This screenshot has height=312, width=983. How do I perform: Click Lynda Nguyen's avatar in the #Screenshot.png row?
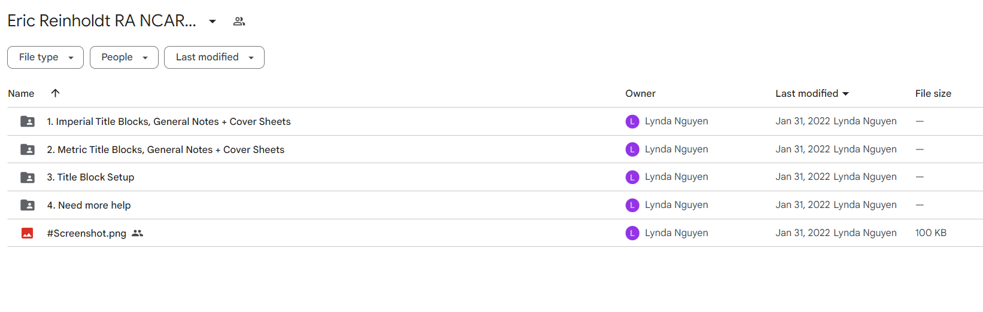coord(632,233)
